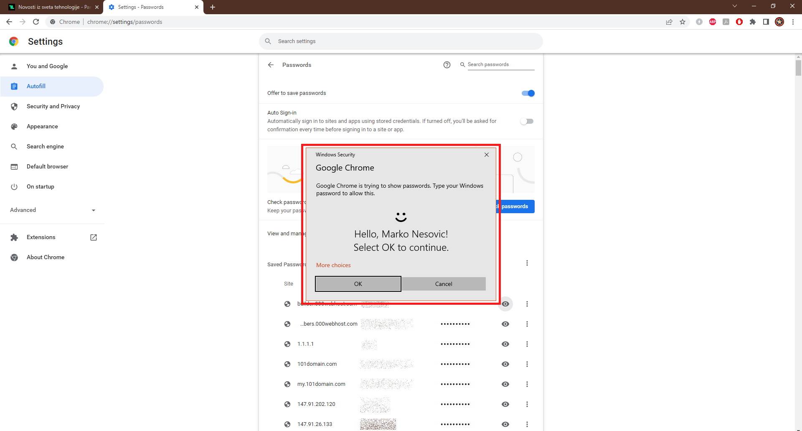Open the three-dot menu for 101domain.com
The image size is (802, 431).
click(x=527, y=364)
